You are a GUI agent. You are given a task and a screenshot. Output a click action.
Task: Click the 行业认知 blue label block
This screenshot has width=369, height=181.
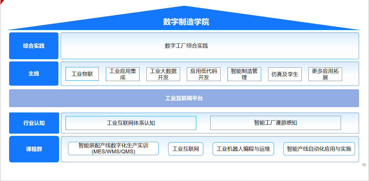[x=34, y=123]
